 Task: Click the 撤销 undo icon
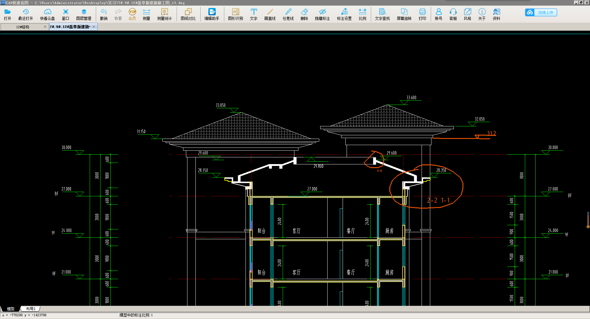click(x=104, y=14)
